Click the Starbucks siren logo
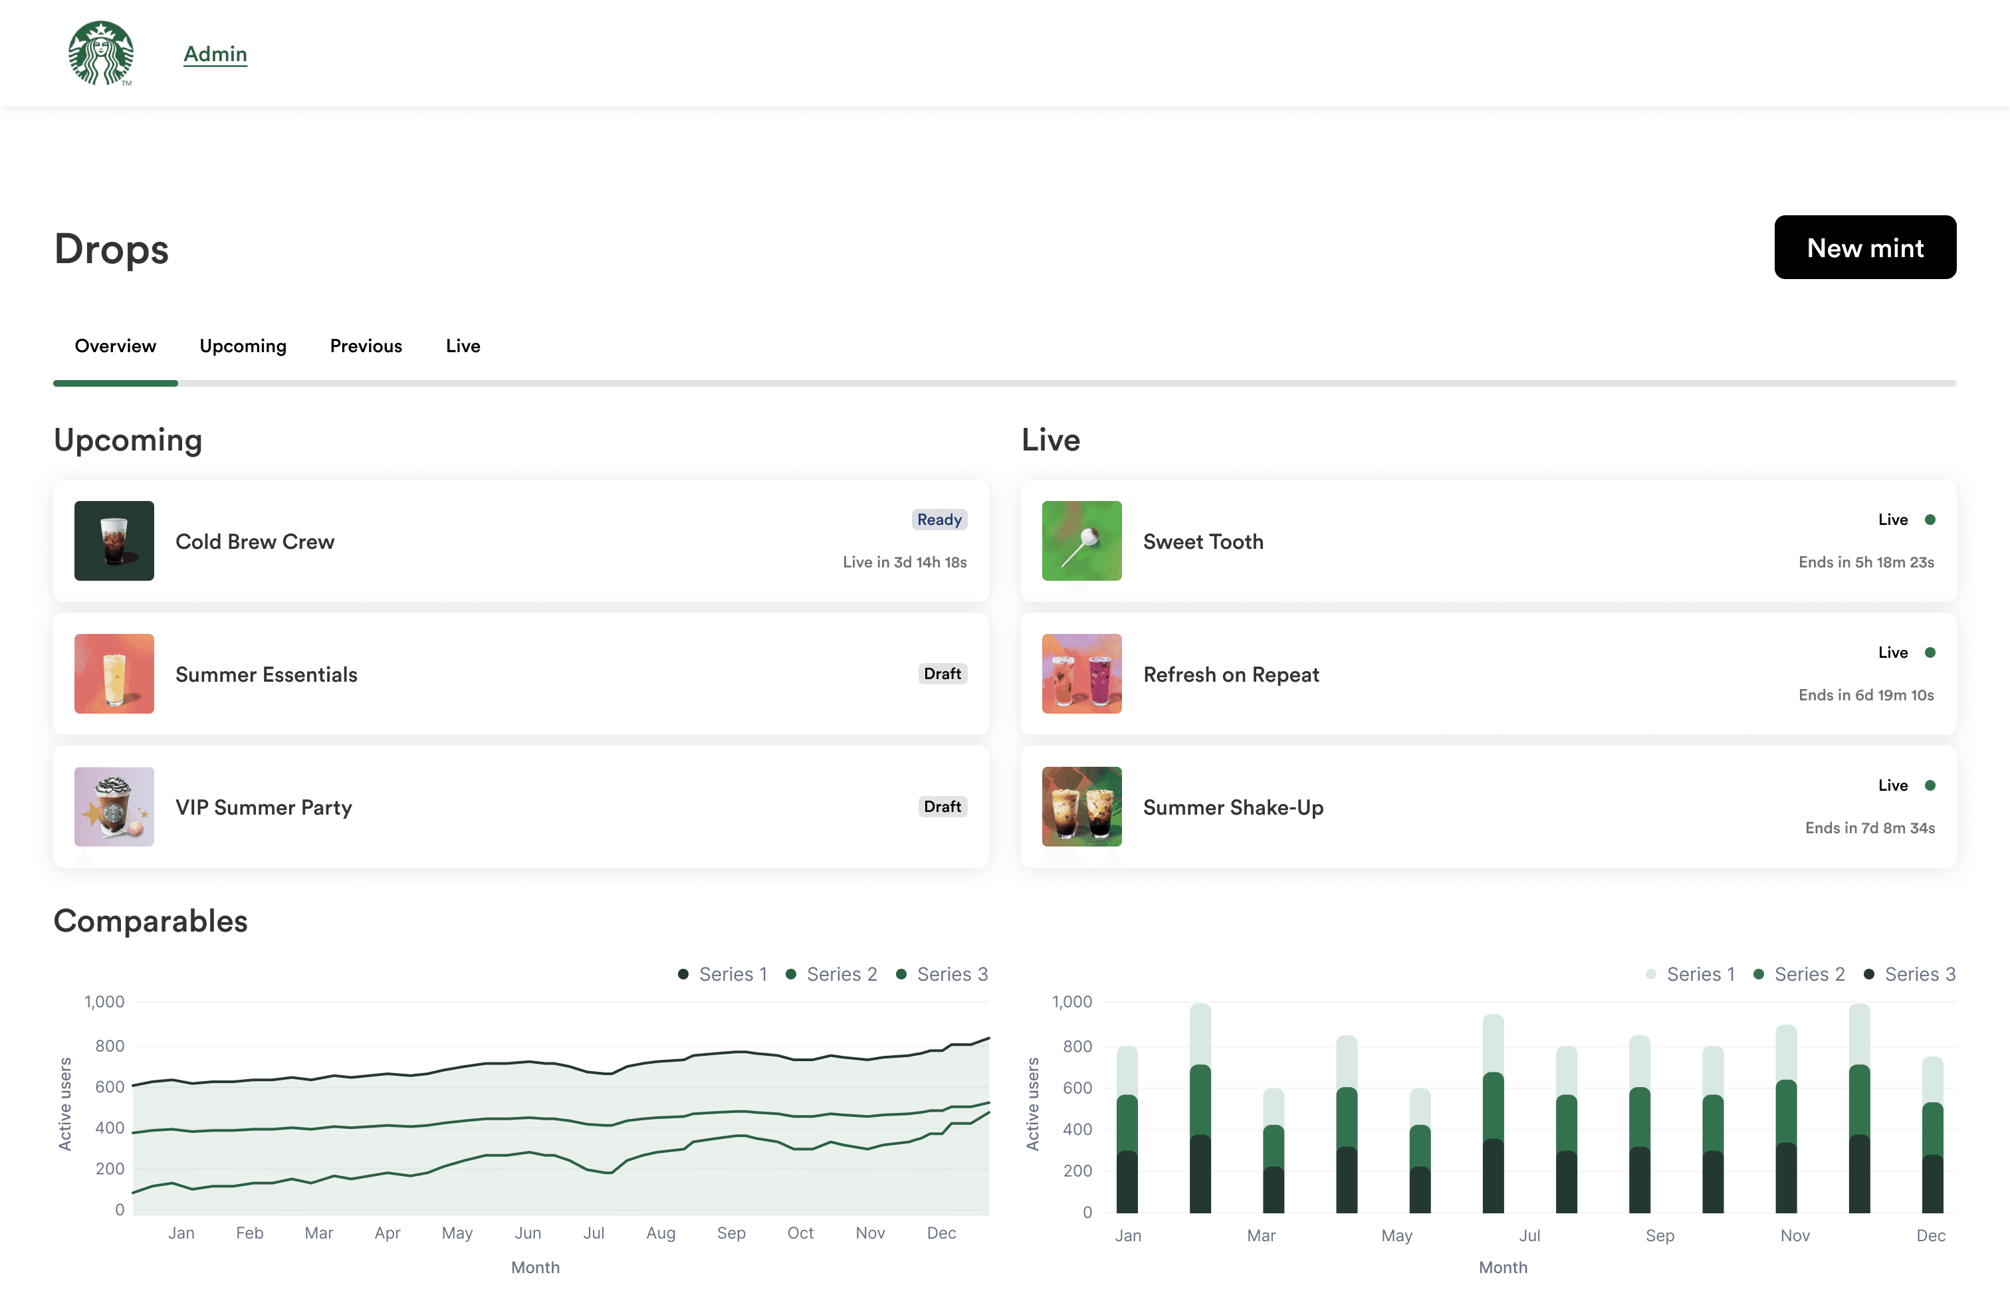Viewport: 2010px width, 1305px height. tap(100, 53)
